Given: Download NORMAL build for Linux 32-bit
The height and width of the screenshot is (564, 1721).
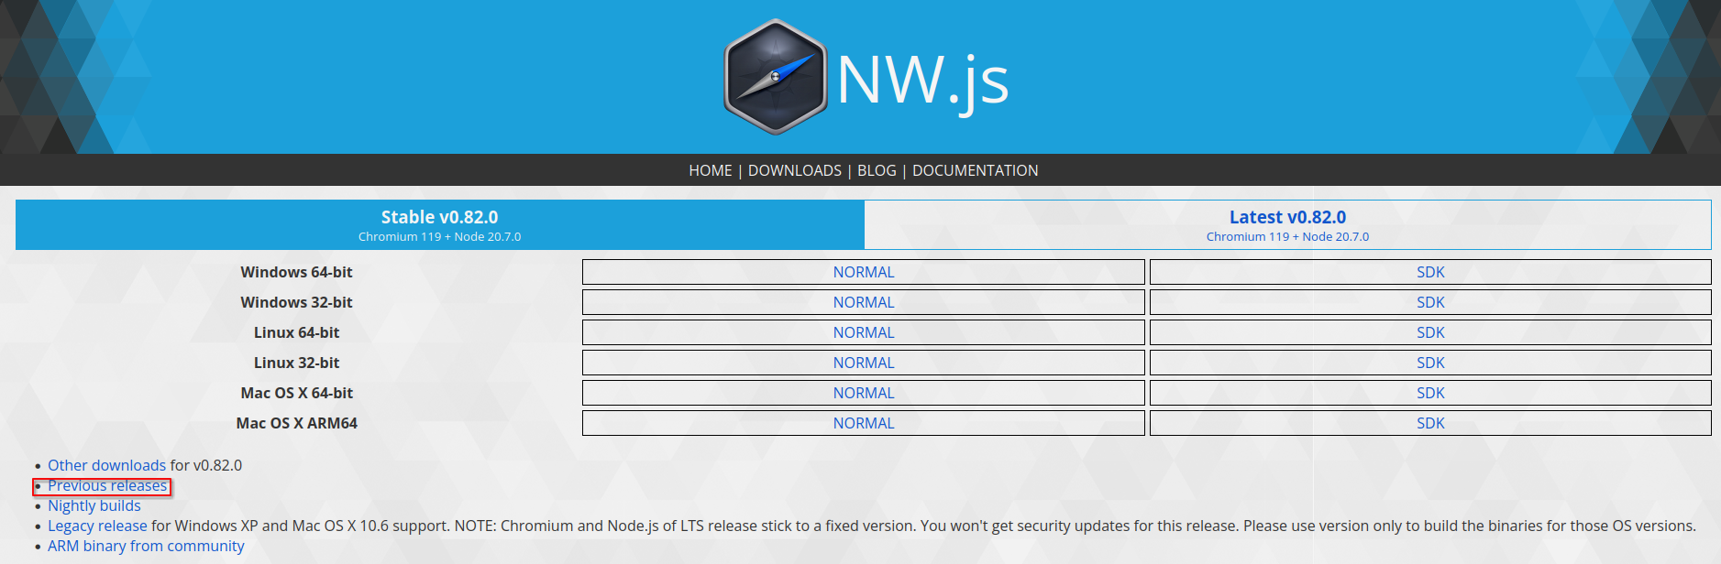Looking at the screenshot, I should [863, 363].
